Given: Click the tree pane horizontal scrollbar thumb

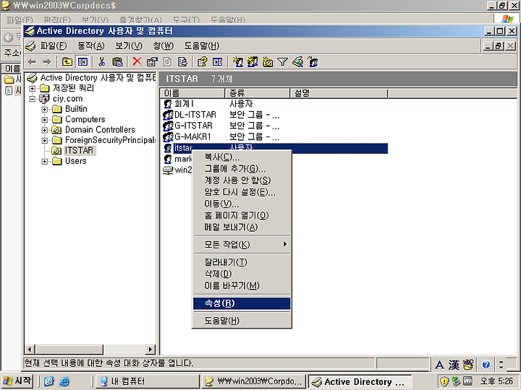Looking at the screenshot, I should [69, 350].
